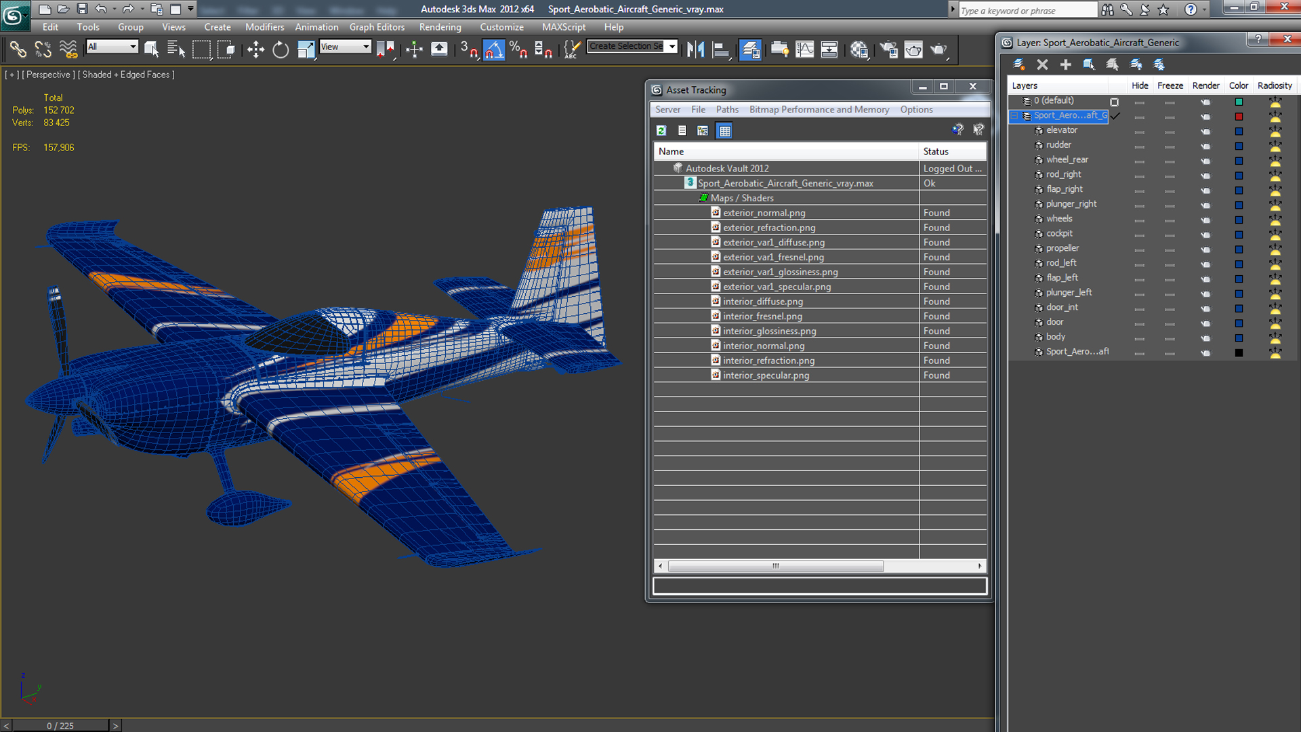1301x732 pixels.
Task: Click the Hide column header in Layers
Action: 1140,85
